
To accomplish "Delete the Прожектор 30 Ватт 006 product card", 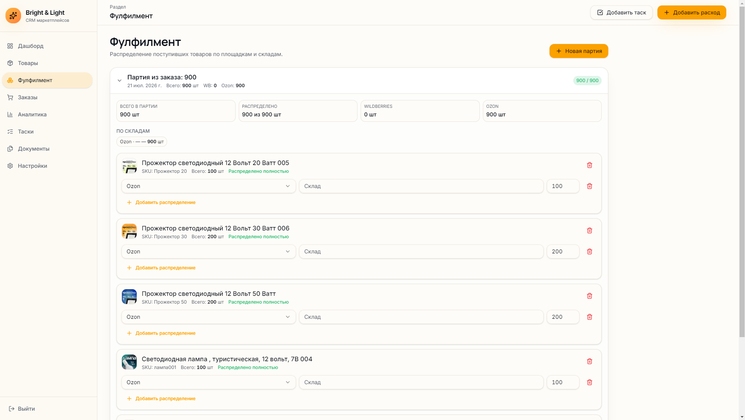I will click(x=590, y=230).
